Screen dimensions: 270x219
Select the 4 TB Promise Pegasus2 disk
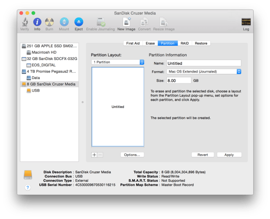pos(49,71)
